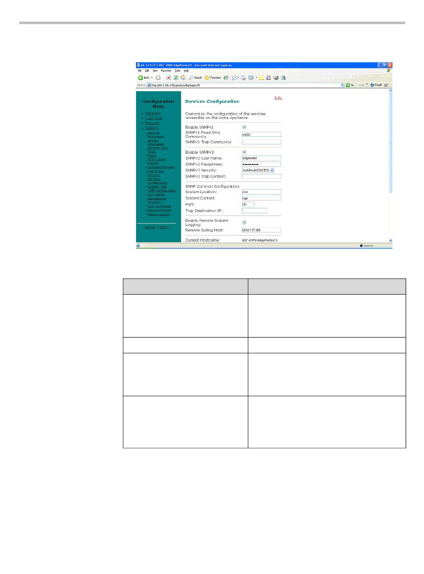
Task: Open the Internet Explorer window icon menu
Action: (x=138, y=65)
